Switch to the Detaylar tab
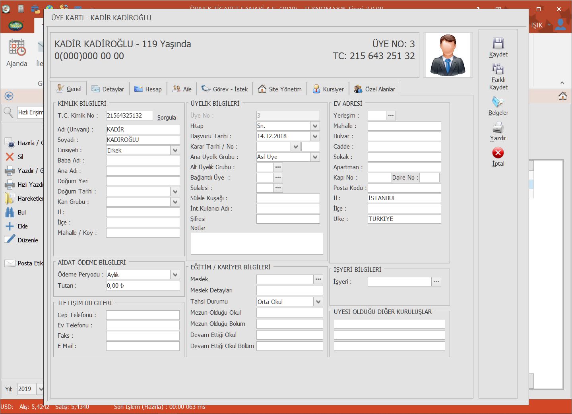The image size is (572, 414). [108, 89]
